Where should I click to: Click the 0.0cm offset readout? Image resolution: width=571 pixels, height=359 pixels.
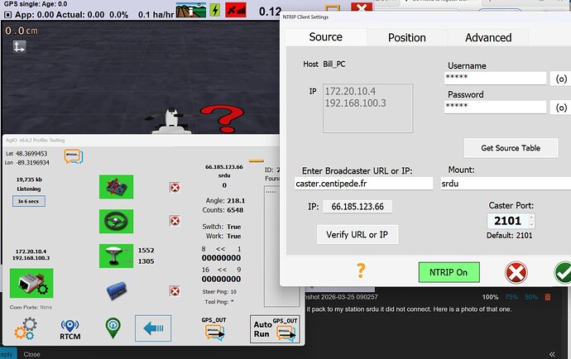pyautogui.click(x=22, y=31)
